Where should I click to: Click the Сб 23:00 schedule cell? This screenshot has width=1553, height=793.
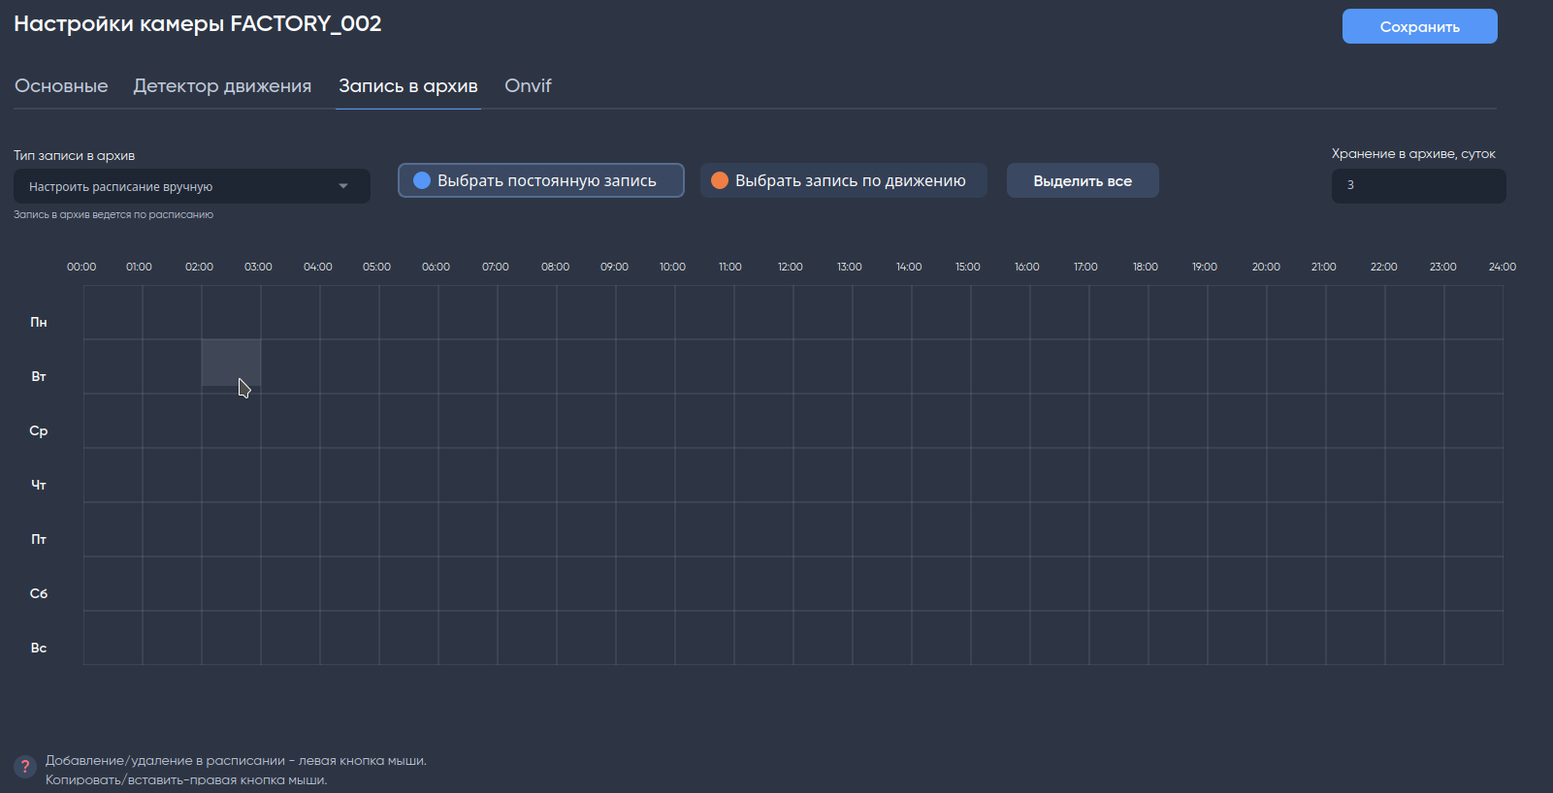pyautogui.click(x=1473, y=584)
